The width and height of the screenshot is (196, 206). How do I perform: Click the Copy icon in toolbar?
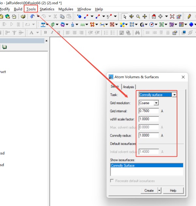point(62,16)
